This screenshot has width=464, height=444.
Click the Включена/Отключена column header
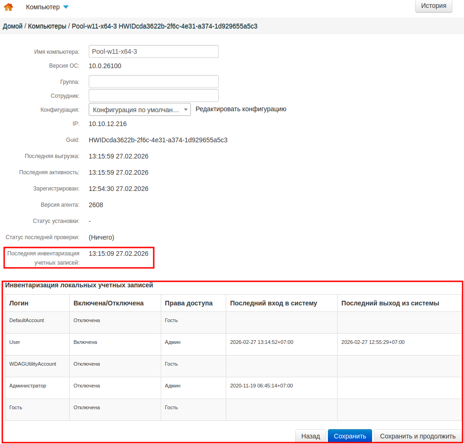108,303
